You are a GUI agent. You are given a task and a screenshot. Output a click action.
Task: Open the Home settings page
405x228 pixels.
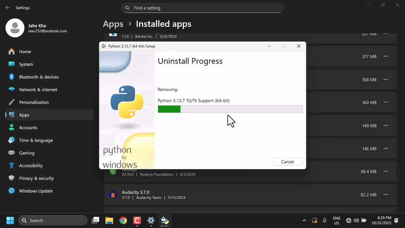point(49,52)
